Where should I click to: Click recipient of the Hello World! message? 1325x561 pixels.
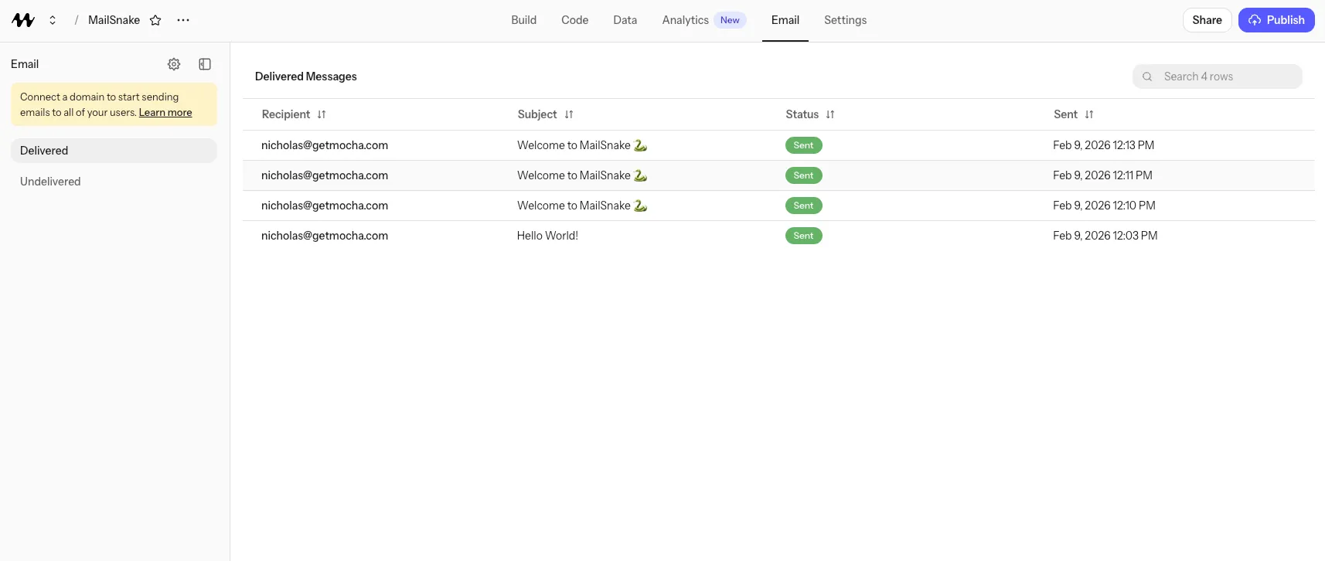pyautogui.click(x=325, y=236)
